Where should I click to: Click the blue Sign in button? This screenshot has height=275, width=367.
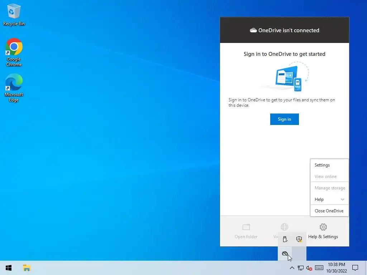284,119
